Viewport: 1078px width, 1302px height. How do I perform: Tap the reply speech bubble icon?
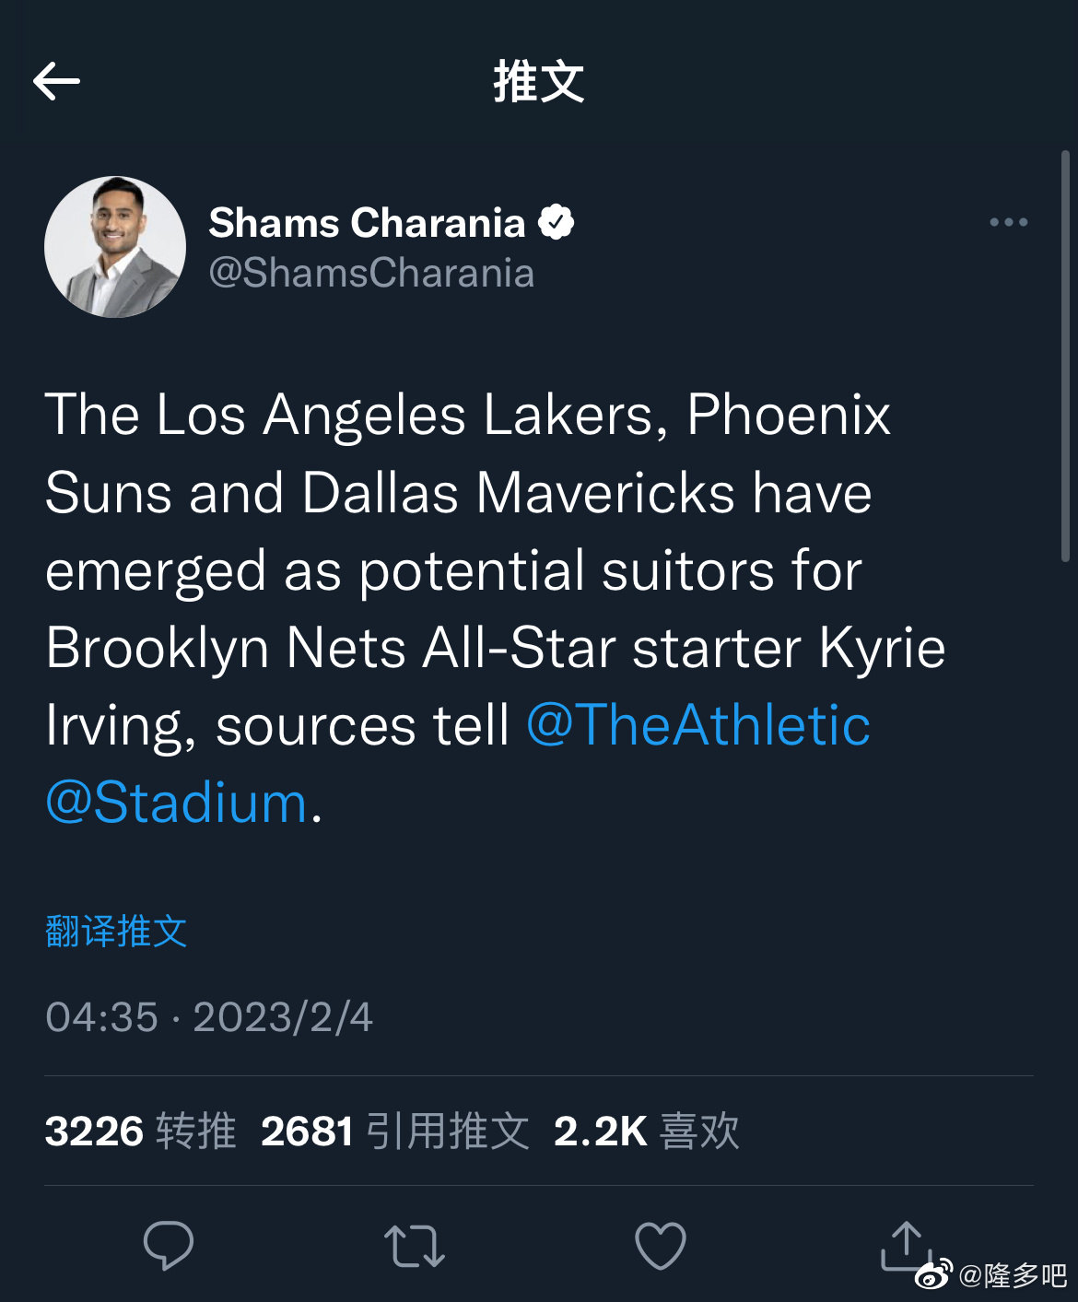tap(169, 1246)
